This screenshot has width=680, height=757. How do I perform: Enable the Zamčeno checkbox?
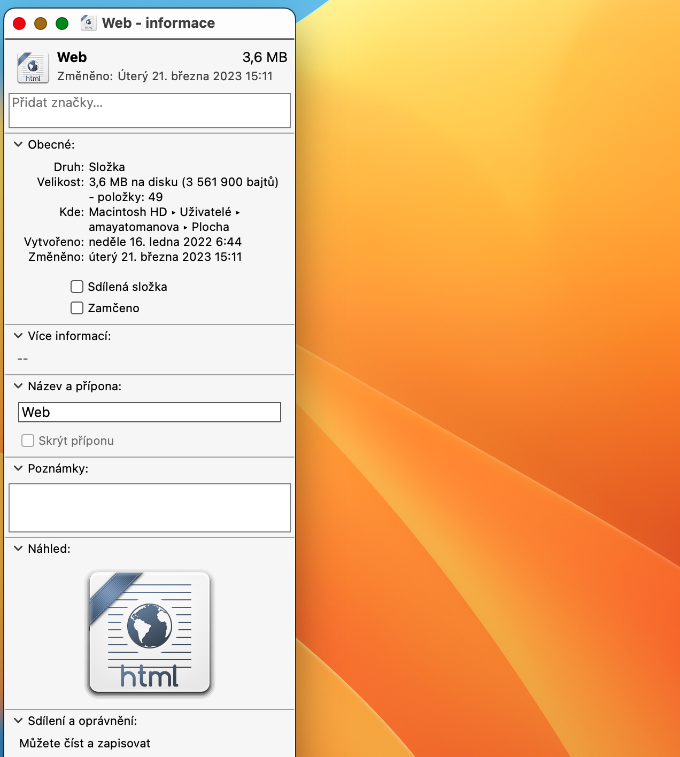tap(77, 308)
